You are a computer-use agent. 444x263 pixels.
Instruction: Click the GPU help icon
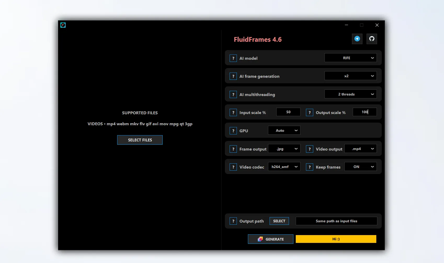[x=233, y=131]
